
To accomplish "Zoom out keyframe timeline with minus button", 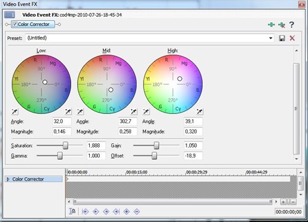I will [x=293, y=202].
